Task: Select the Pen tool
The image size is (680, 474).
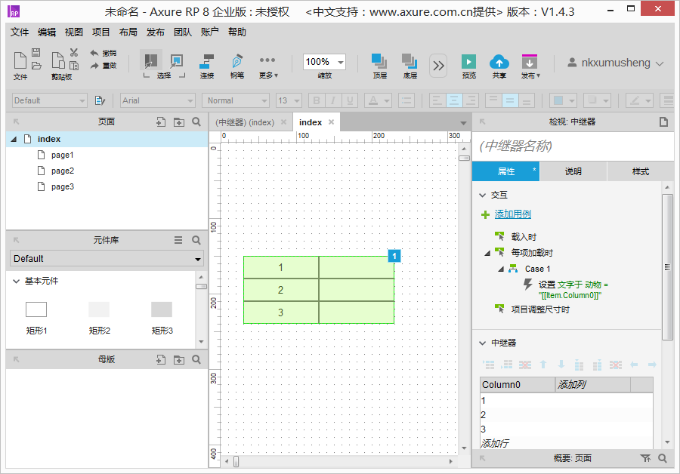Action: coord(236,61)
